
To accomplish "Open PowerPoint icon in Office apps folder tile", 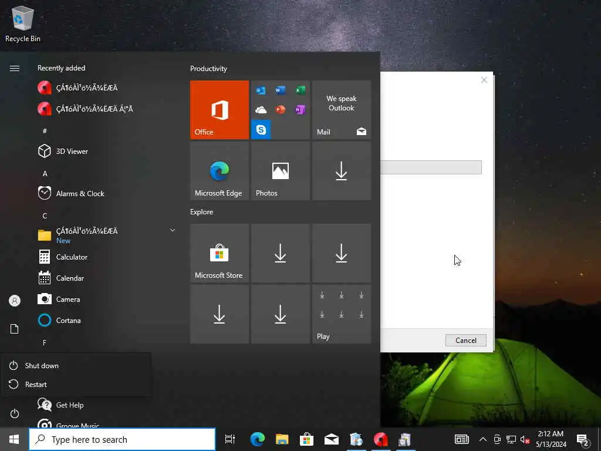I will pos(280,110).
